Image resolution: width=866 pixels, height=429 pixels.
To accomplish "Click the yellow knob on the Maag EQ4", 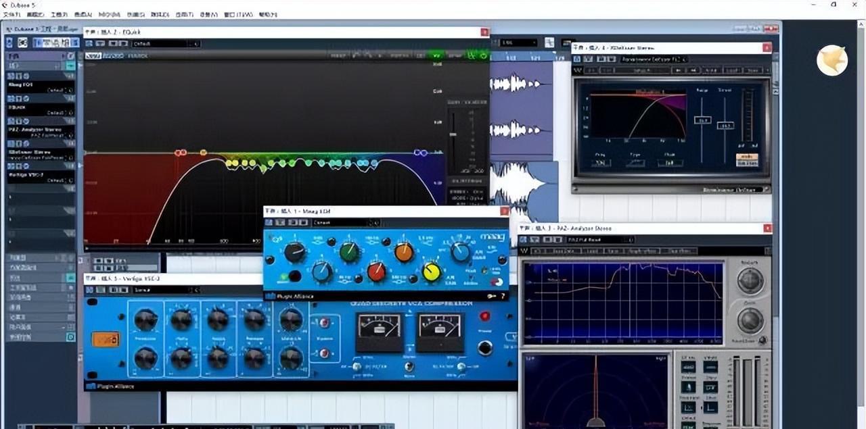I will click(x=431, y=272).
